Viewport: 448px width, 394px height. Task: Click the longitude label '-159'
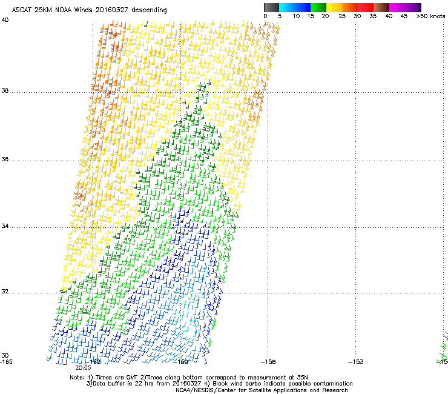(181, 362)
